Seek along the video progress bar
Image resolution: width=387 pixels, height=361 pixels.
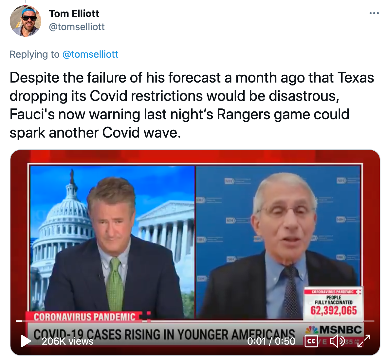coord(195,321)
